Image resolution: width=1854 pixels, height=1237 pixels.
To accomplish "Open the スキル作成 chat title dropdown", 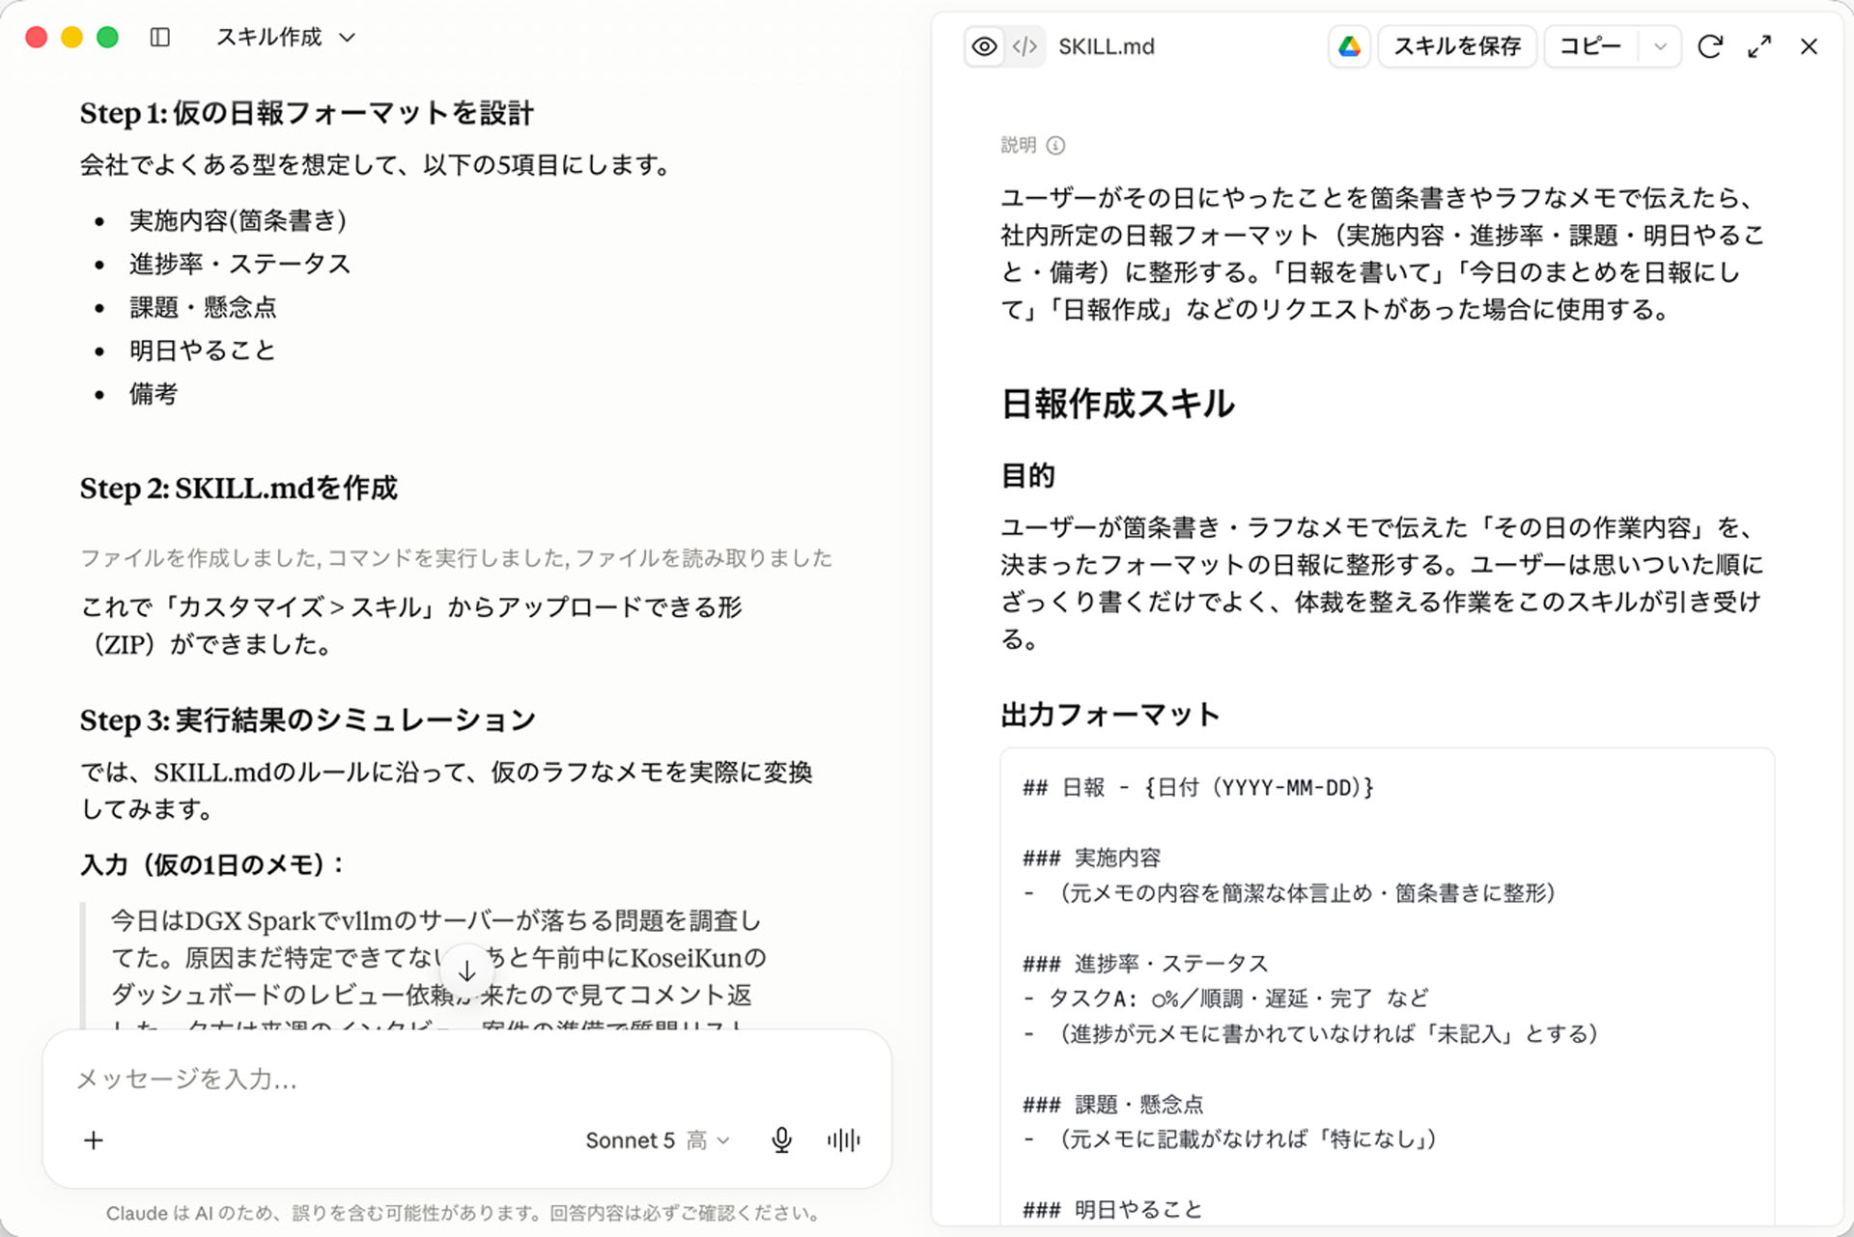I will click(286, 38).
